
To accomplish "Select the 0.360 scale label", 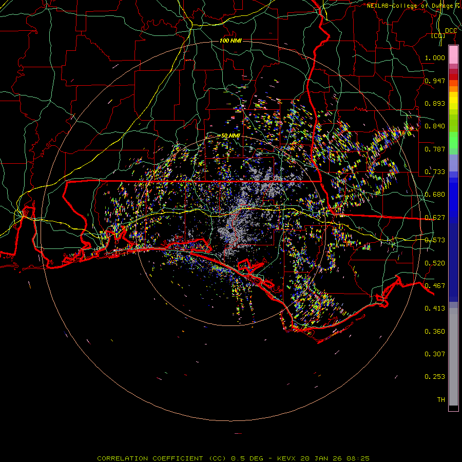I will pyautogui.click(x=435, y=332).
